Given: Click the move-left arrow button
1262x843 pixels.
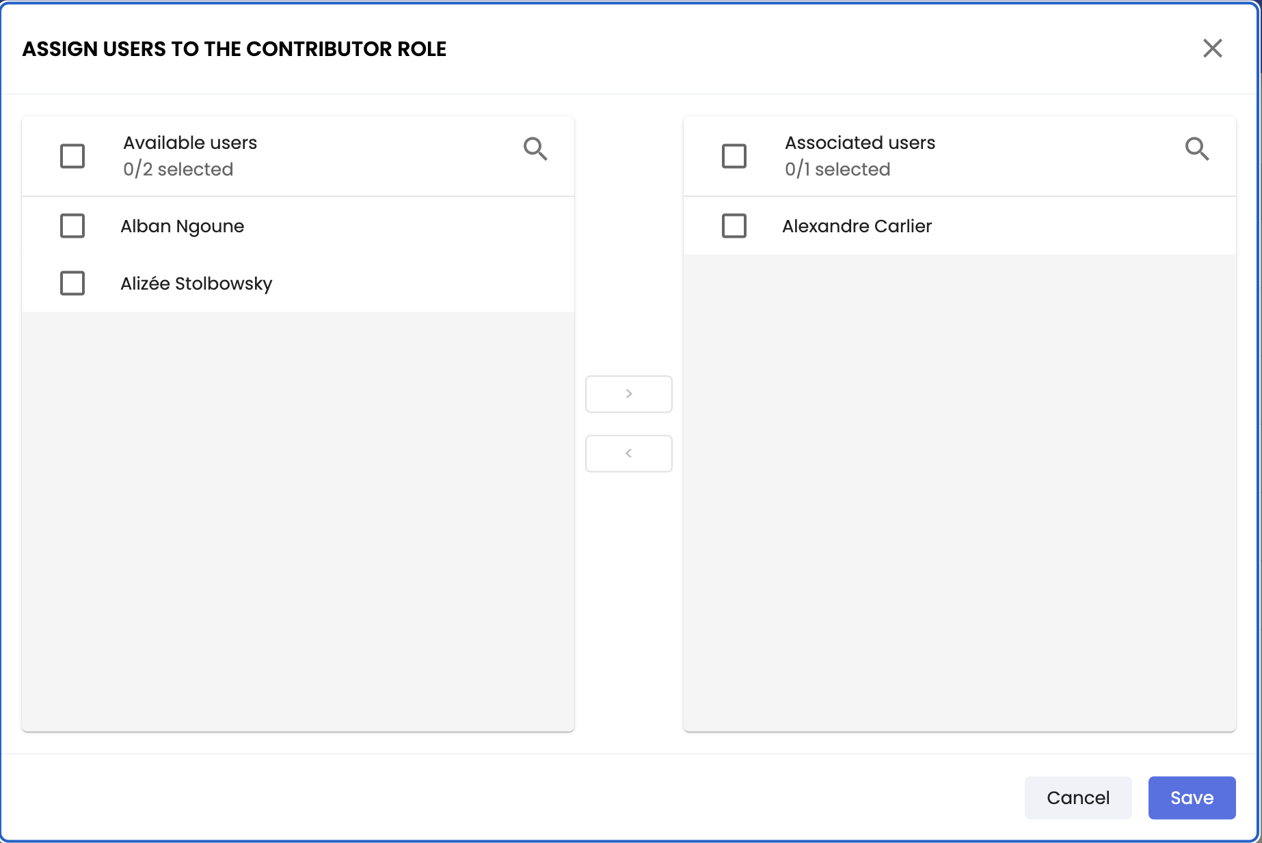Looking at the screenshot, I should pyautogui.click(x=628, y=454).
